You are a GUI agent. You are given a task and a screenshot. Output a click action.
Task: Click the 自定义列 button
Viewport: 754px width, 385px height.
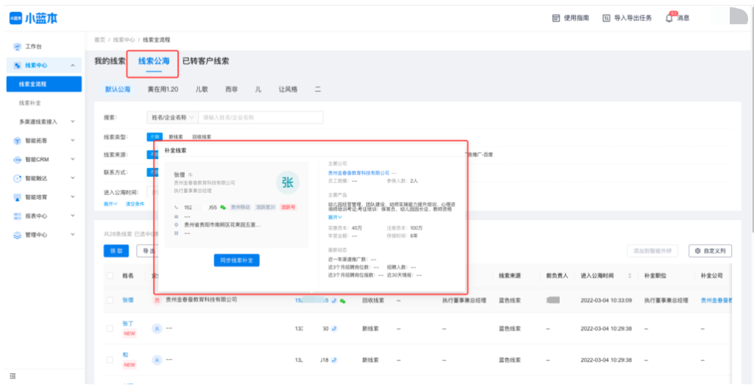[x=711, y=251]
